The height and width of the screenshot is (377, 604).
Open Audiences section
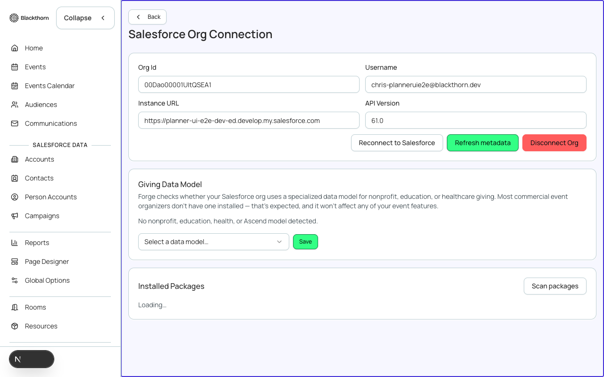(60, 105)
